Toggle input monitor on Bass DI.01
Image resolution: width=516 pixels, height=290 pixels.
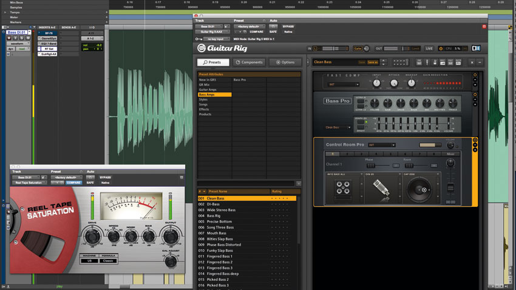click(x=15, y=38)
